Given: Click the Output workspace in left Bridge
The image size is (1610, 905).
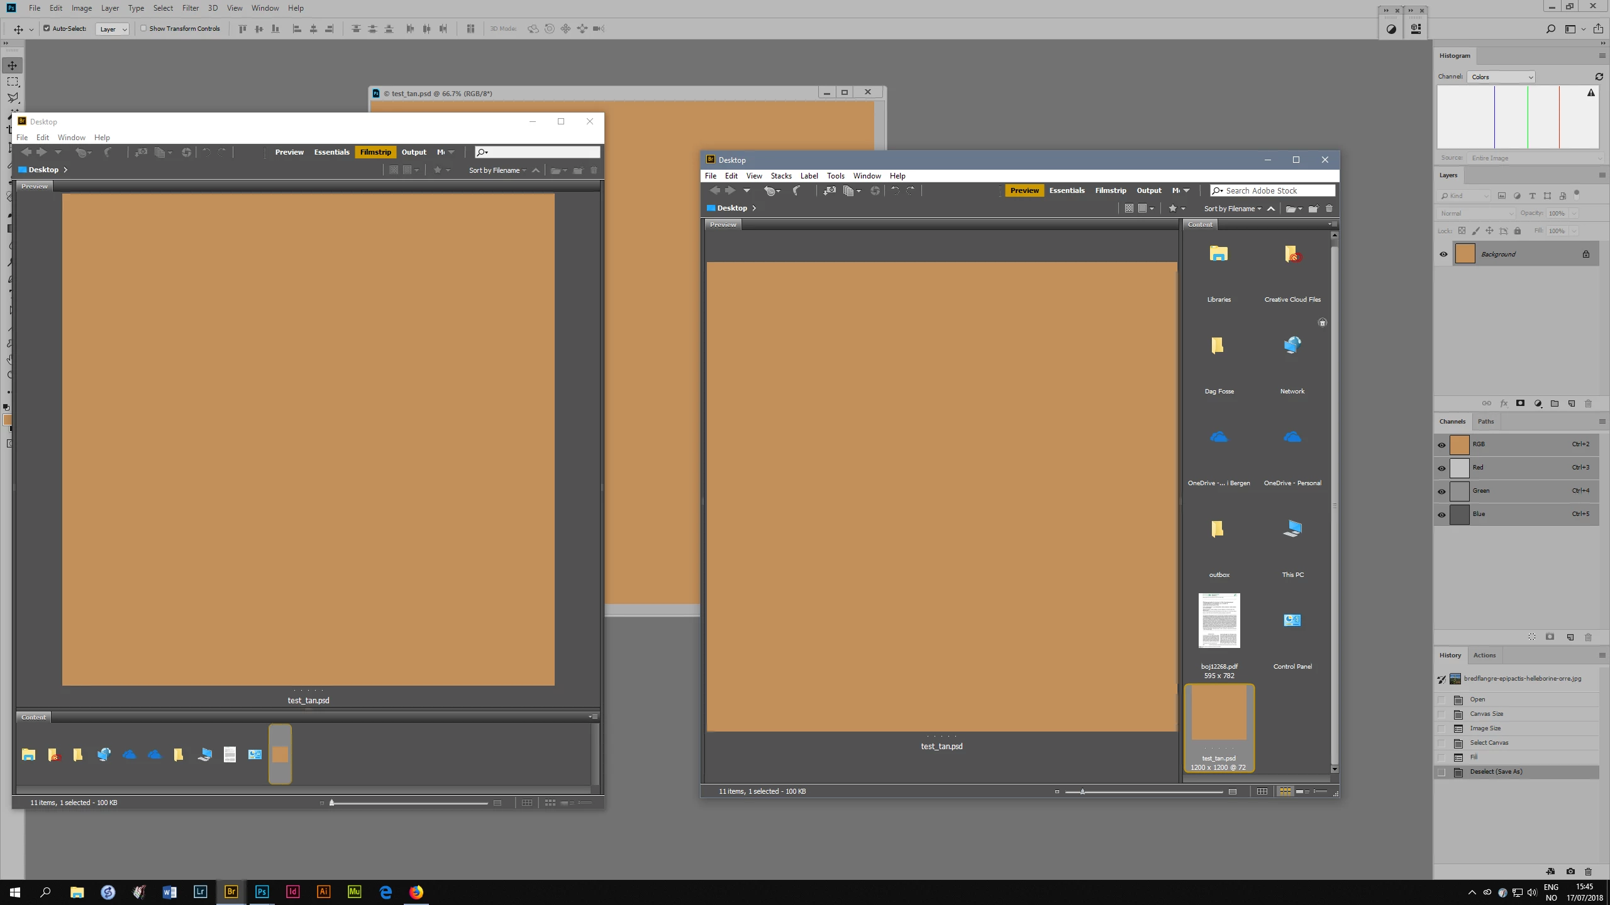Looking at the screenshot, I should pos(413,152).
